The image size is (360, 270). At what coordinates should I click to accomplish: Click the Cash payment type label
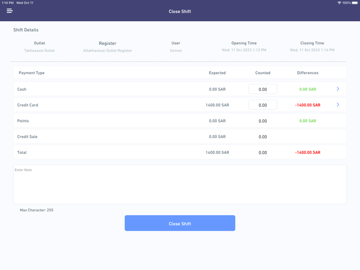(22, 89)
